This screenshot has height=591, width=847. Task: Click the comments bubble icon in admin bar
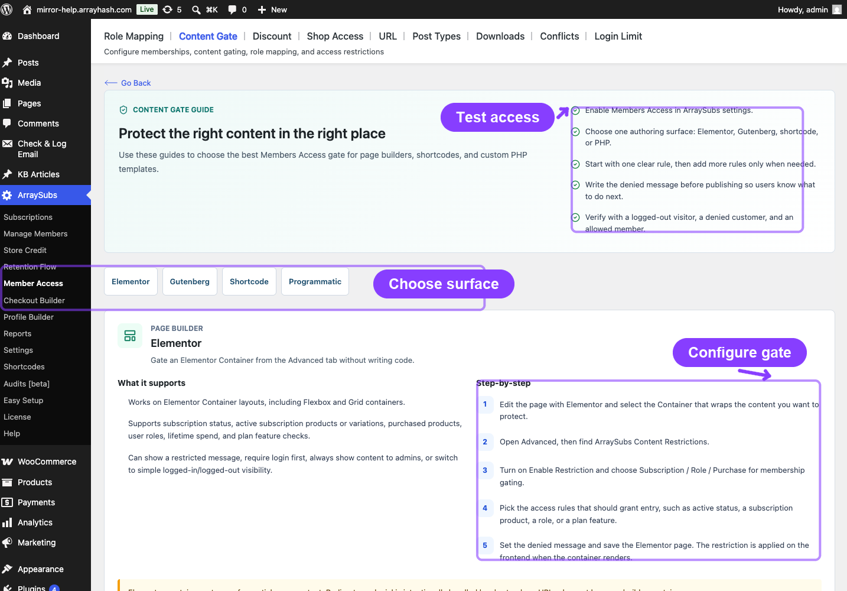(233, 9)
